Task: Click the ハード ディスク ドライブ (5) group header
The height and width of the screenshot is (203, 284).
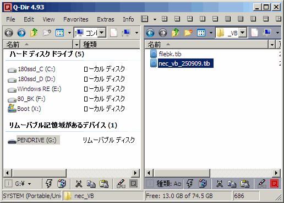Action: (x=47, y=54)
